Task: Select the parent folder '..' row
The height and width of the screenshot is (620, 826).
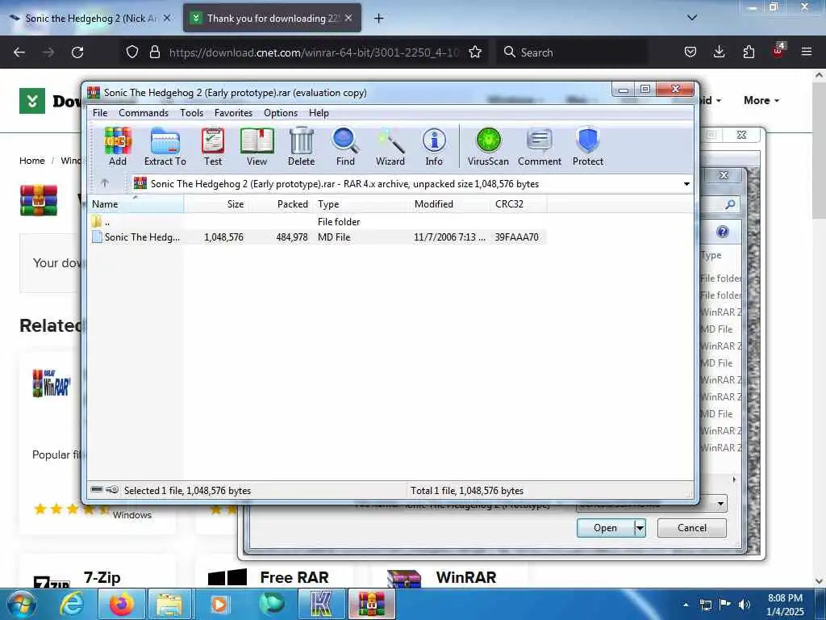Action: tap(317, 221)
